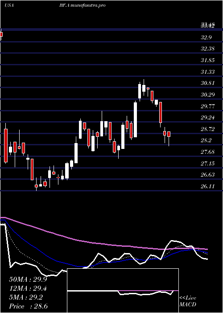Viewport: 223px width, 313px height.
Task: Click the 26.63 price axis label
Action: coord(207,175)
